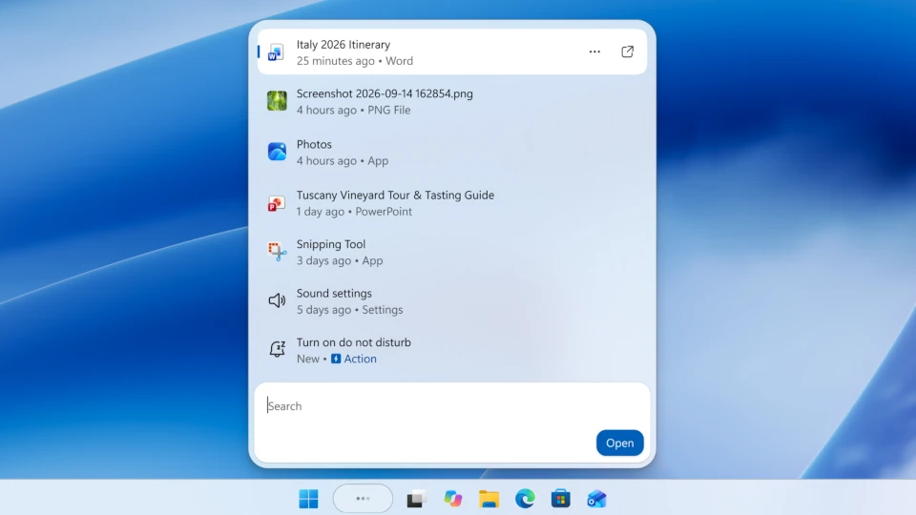The width and height of the screenshot is (916, 515).
Task: Launch Microsoft Edge from the taskbar
Action: (525, 499)
